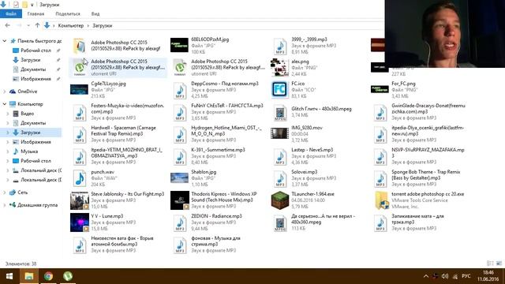Open OneDrive in navigation pane

tap(28, 92)
